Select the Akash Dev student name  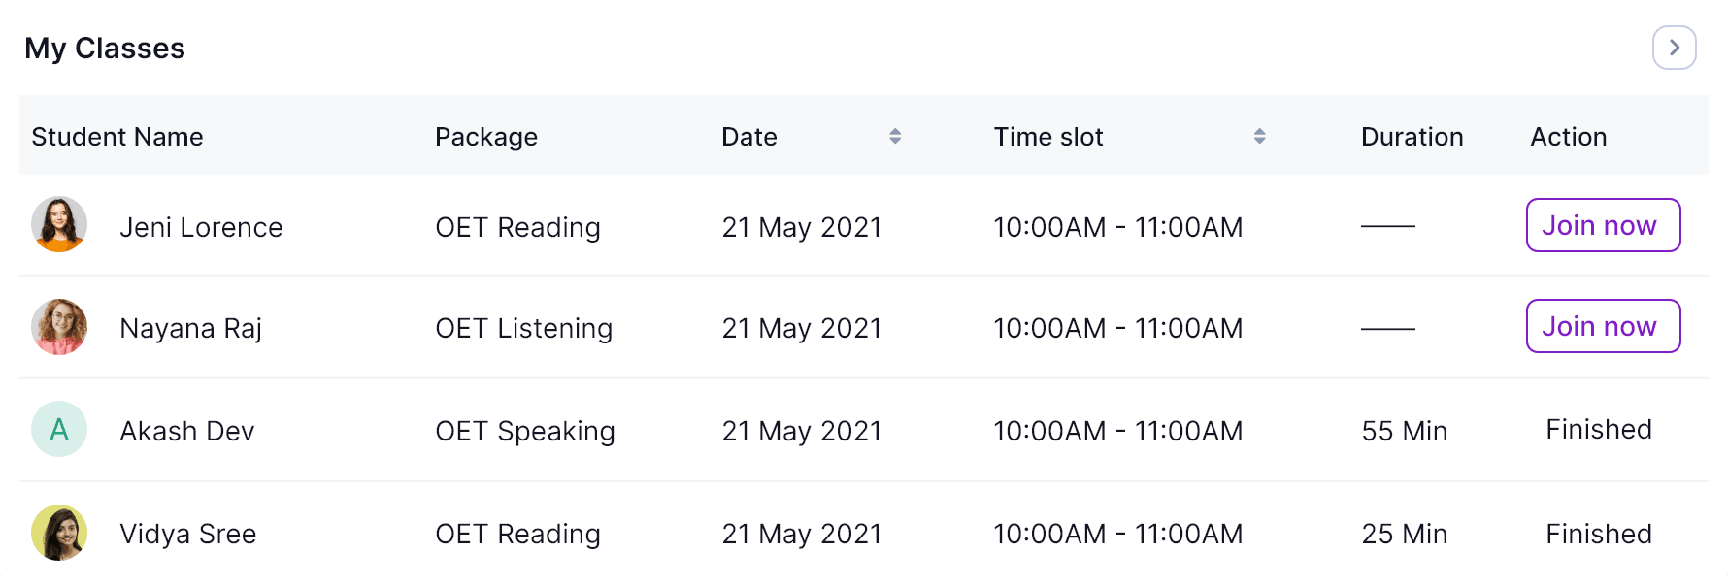pyautogui.click(x=186, y=431)
